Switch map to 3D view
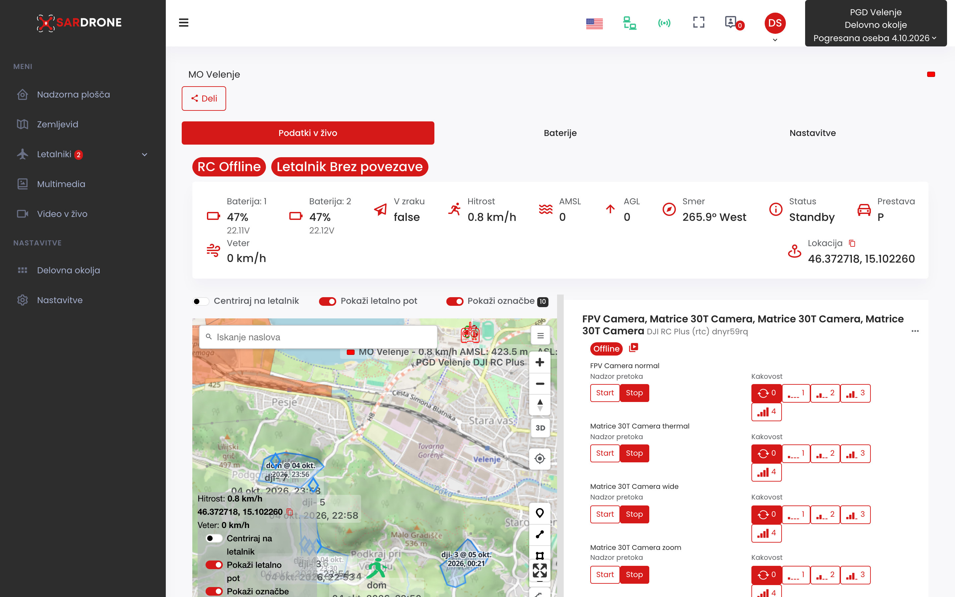Screen dimensions: 955x597 [x=540, y=428]
